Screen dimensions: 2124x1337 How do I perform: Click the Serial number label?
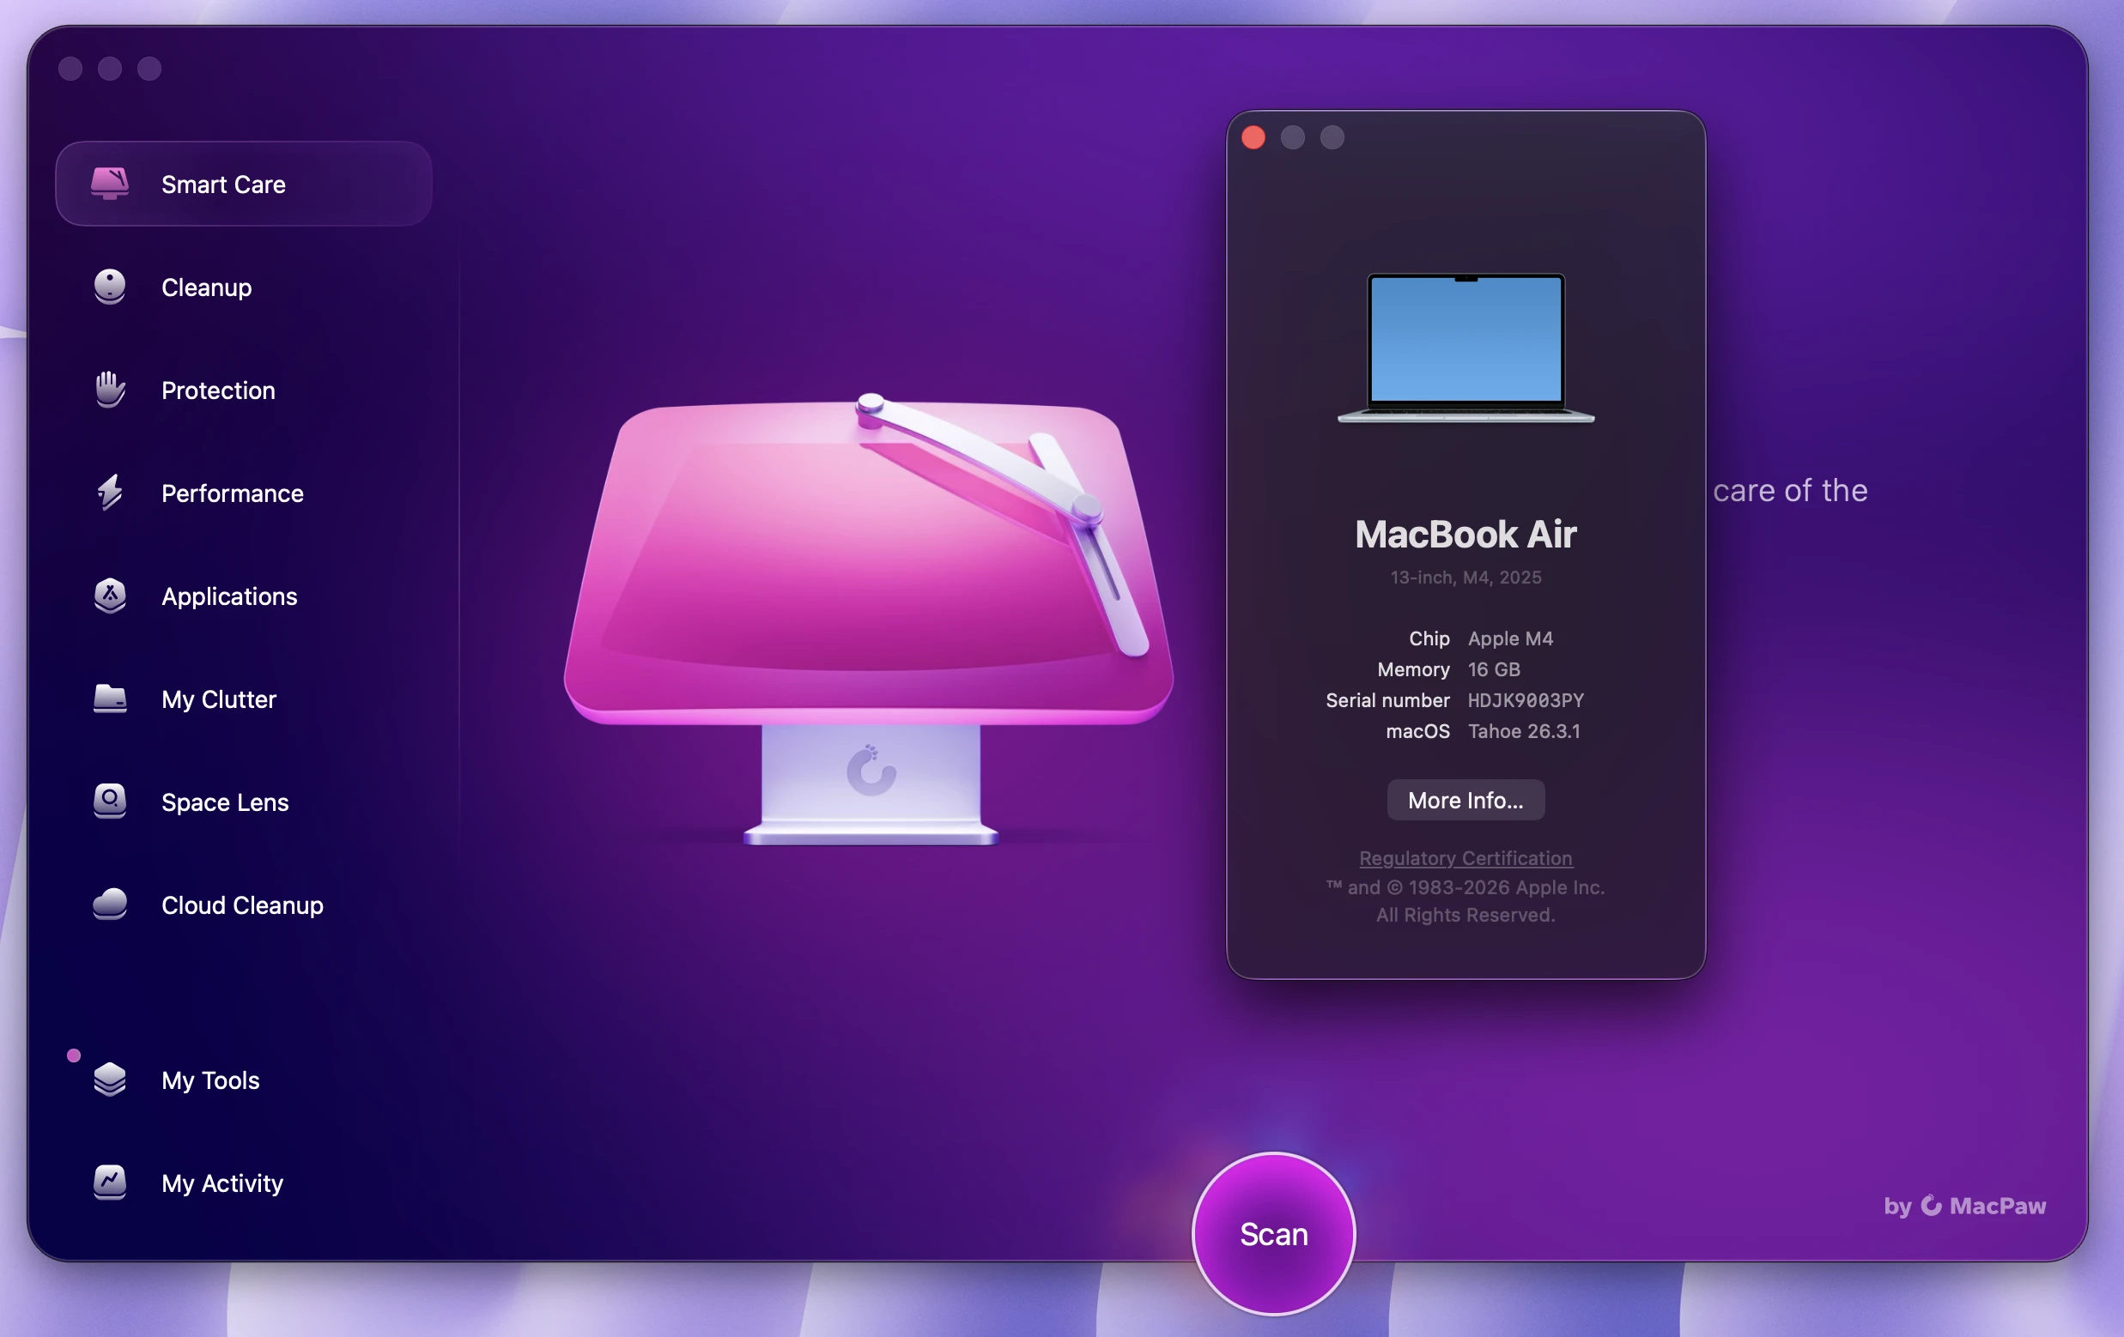(x=1387, y=700)
